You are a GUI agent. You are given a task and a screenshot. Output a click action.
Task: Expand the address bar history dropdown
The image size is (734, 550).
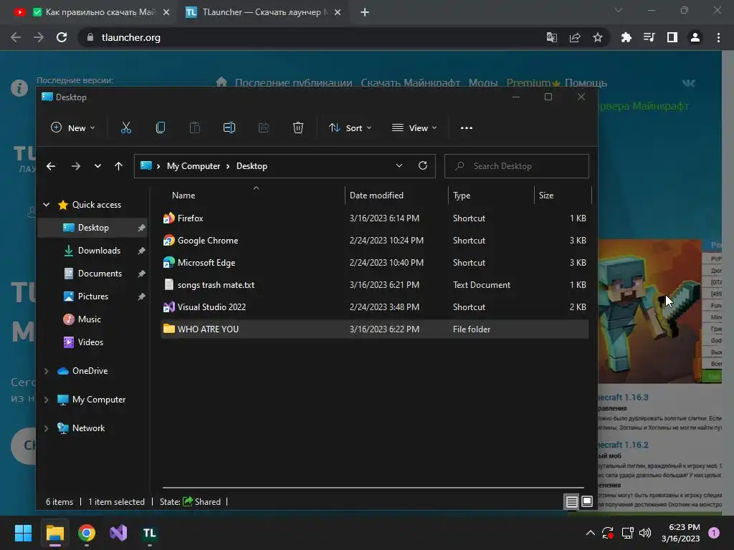(399, 165)
